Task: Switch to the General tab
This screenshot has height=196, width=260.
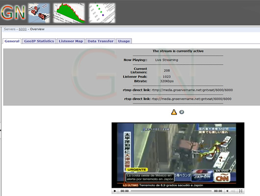Action: 12,41
